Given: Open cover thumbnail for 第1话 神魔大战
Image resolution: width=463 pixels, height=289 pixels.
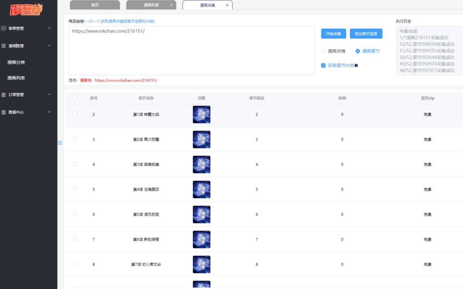Looking at the screenshot, I should coord(201,114).
